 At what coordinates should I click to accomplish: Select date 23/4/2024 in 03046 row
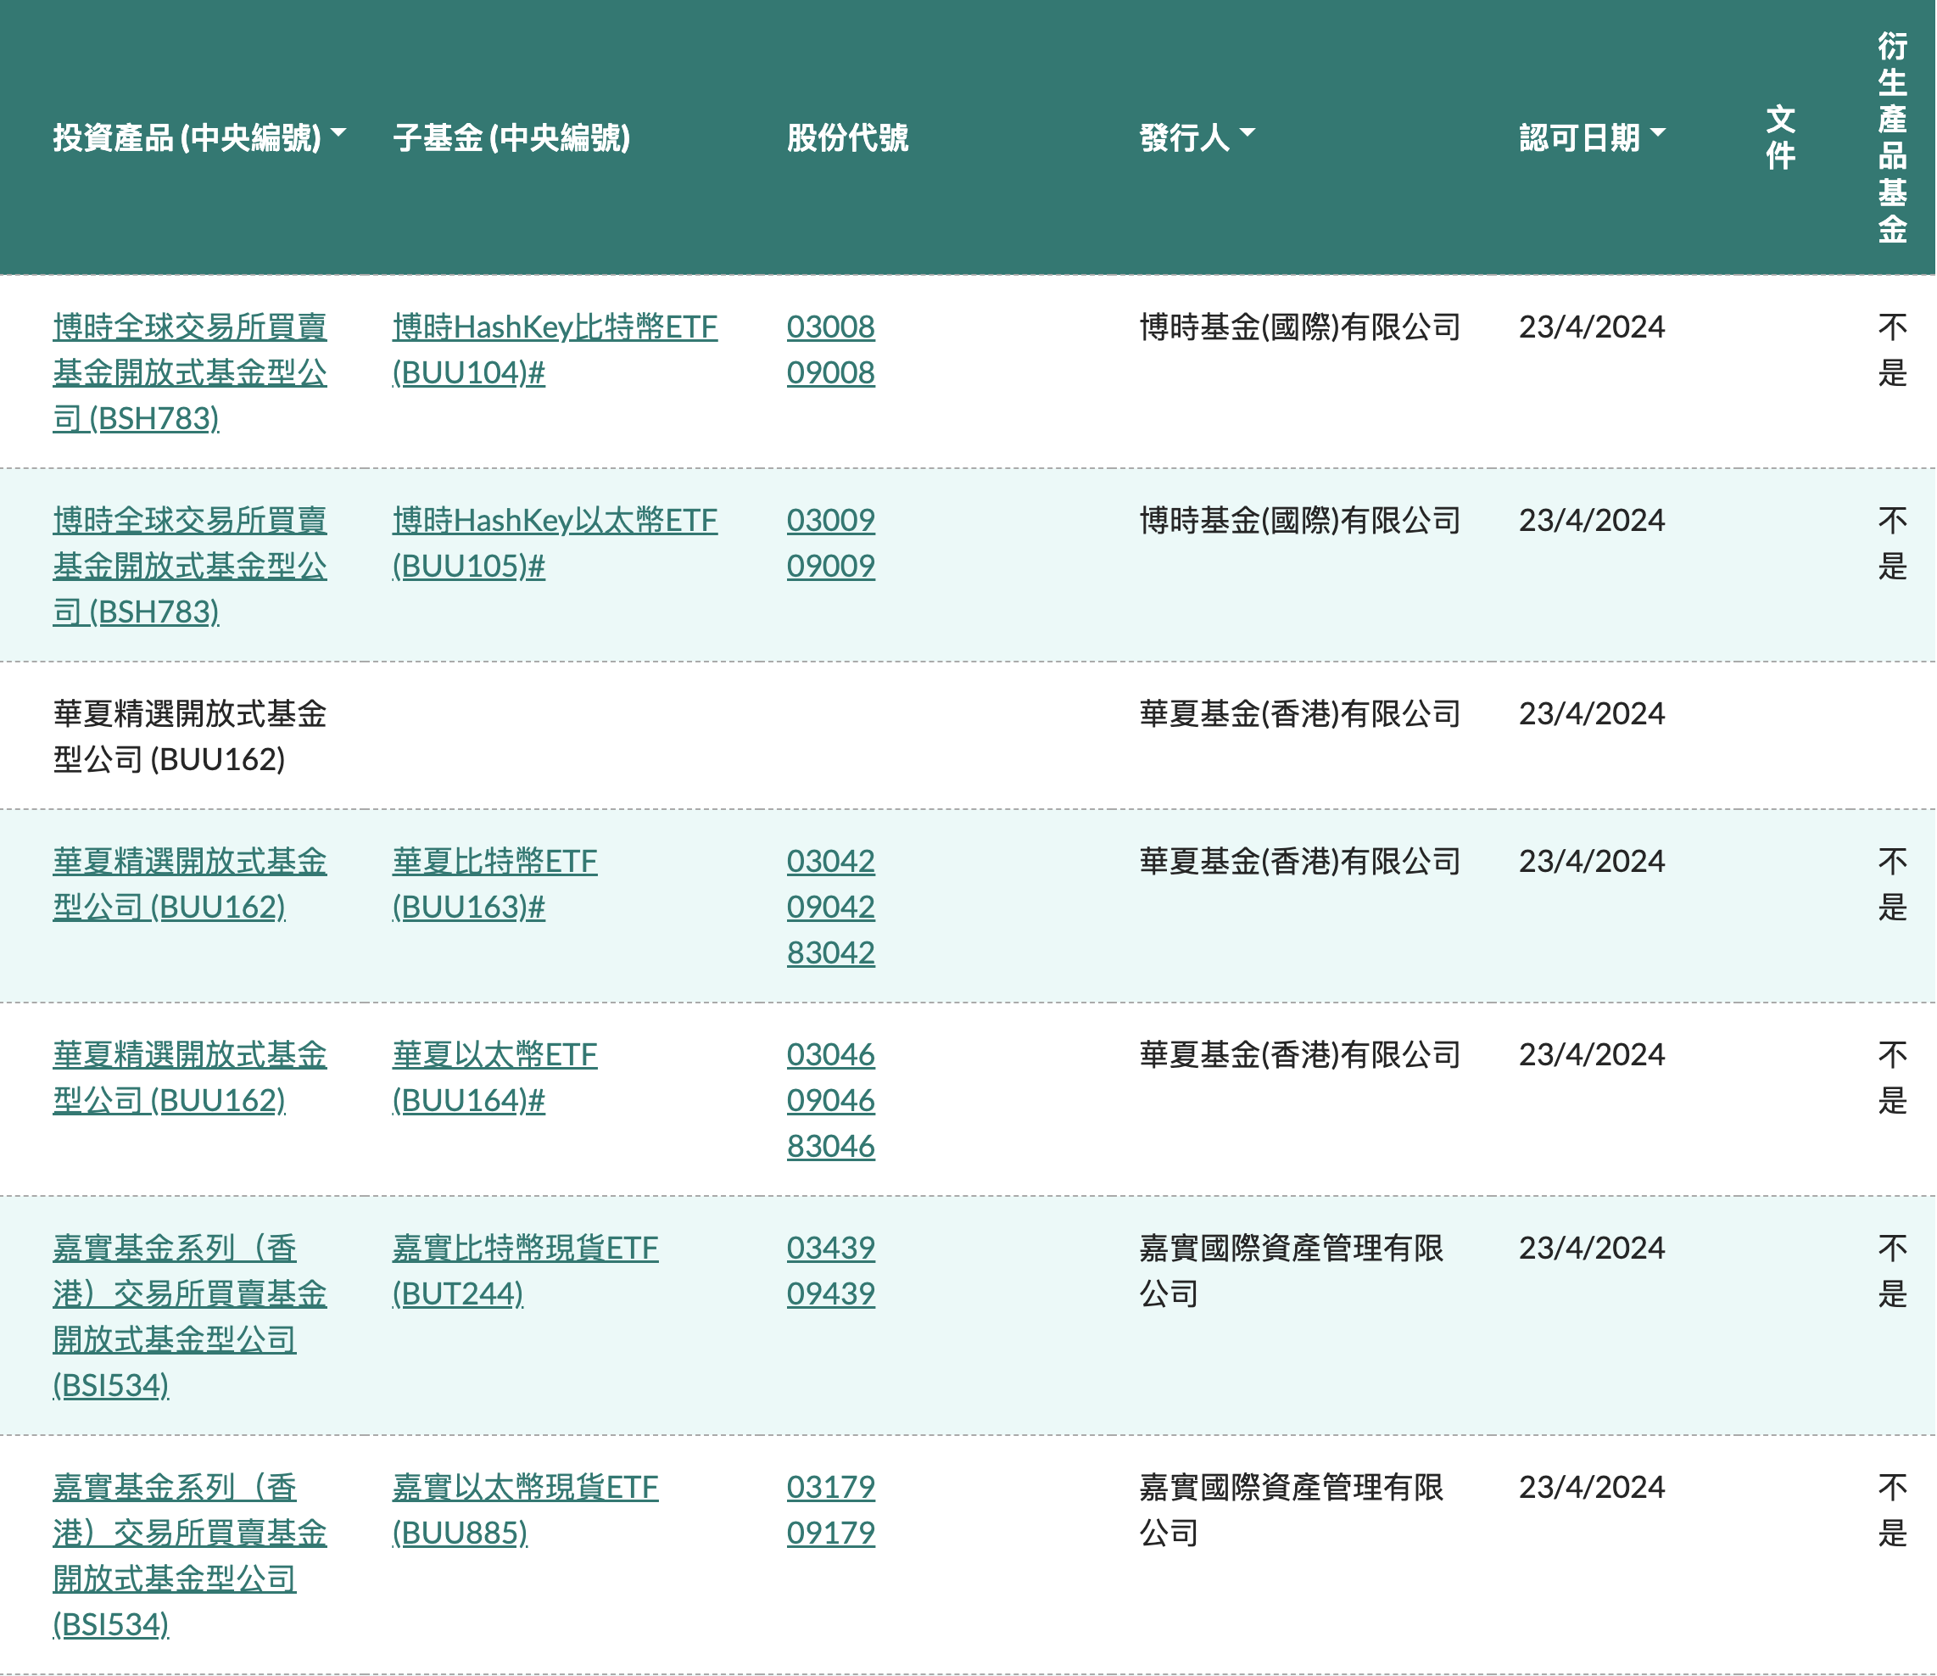[1592, 1055]
